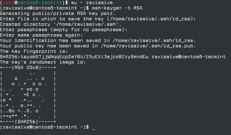231x135 pixels.
Task: Click the 'E' character in the randomart
Action: (28, 95)
